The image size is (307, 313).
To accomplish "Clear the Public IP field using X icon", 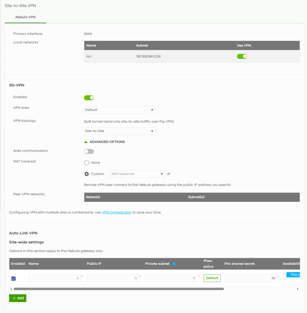I will [136, 278].
